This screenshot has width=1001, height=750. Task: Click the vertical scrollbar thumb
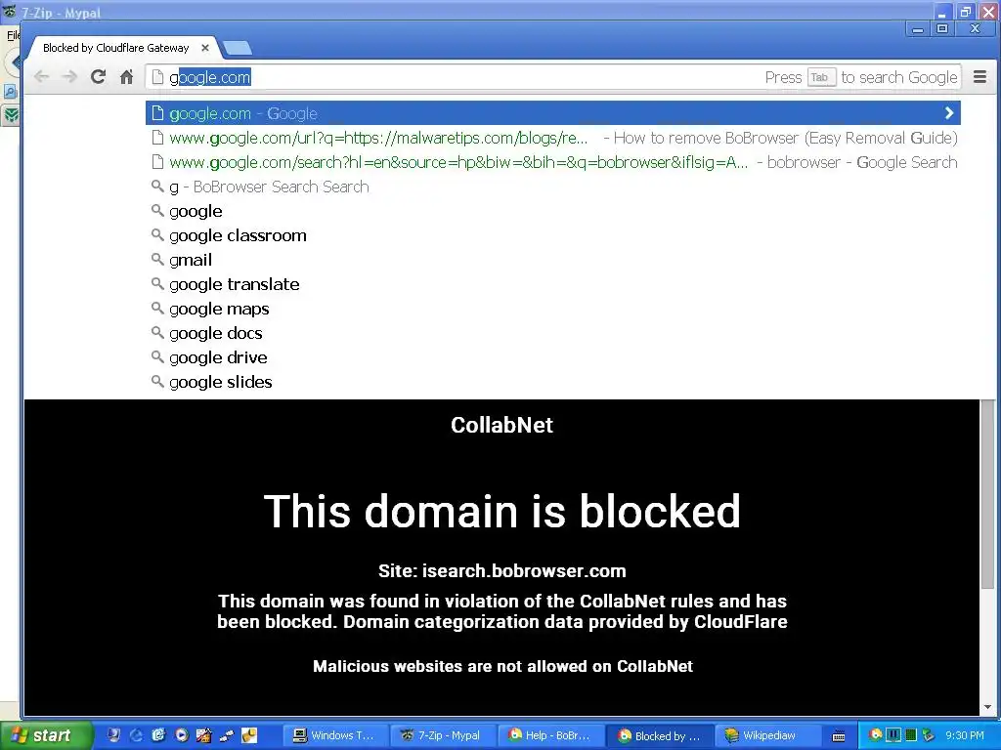tap(987, 494)
